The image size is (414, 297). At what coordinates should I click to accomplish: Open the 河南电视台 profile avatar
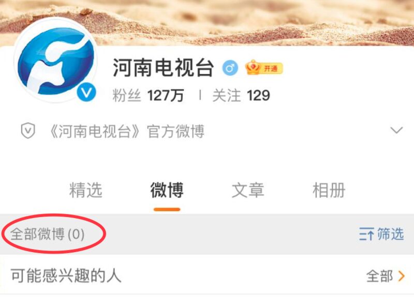point(55,60)
